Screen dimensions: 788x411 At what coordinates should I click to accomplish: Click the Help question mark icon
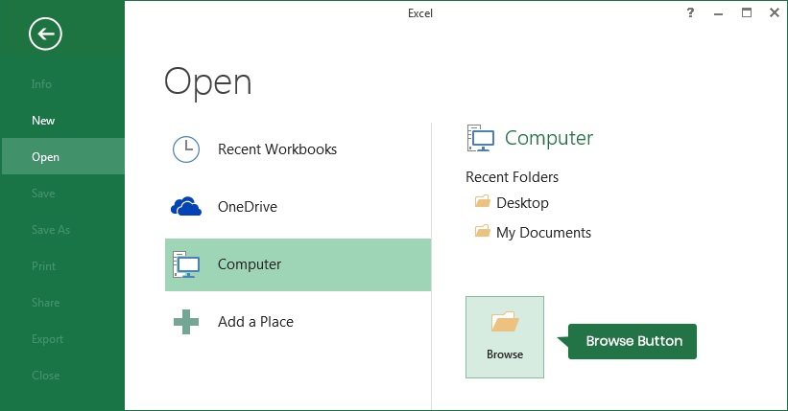[690, 12]
